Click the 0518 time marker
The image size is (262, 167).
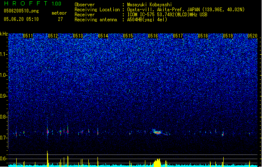[x=203, y=36]
